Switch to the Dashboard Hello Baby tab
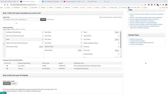Viewport: 168px width, 94px height. pos(52,2)
